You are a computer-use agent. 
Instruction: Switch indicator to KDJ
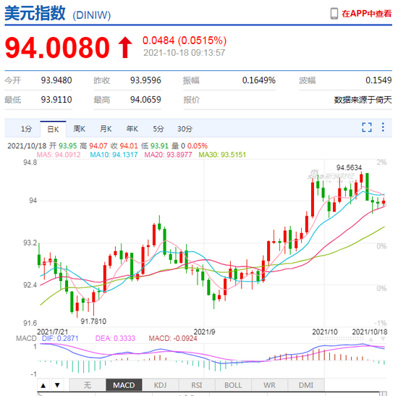point(160,385)
